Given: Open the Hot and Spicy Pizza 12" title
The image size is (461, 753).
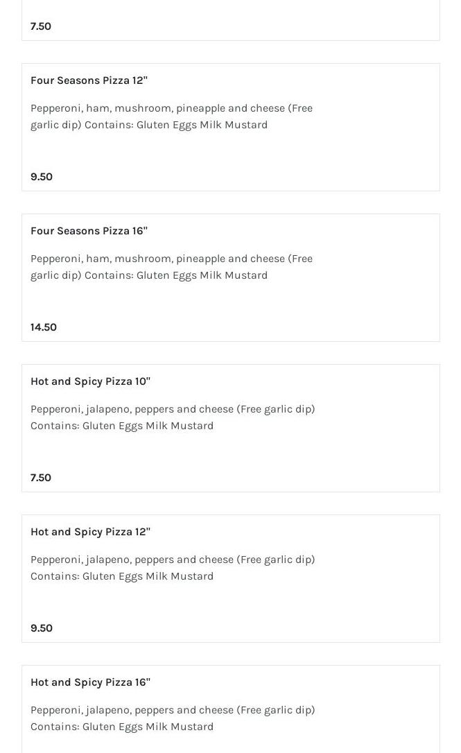Looking at the screenshot, I should pos(90,532).
